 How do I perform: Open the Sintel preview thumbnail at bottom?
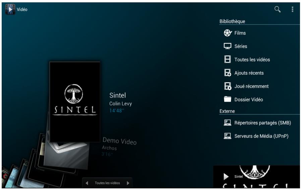tap(256, 177)
